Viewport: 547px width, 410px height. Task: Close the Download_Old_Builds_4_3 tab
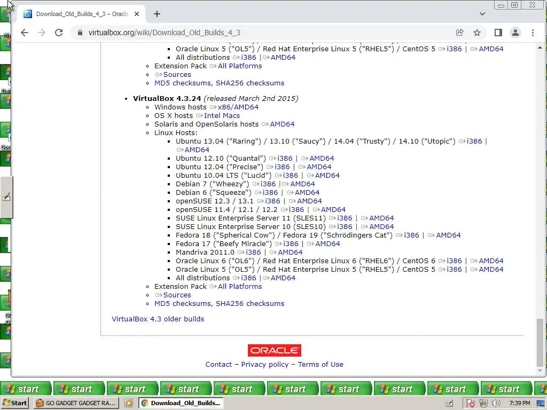coord(137,14)
